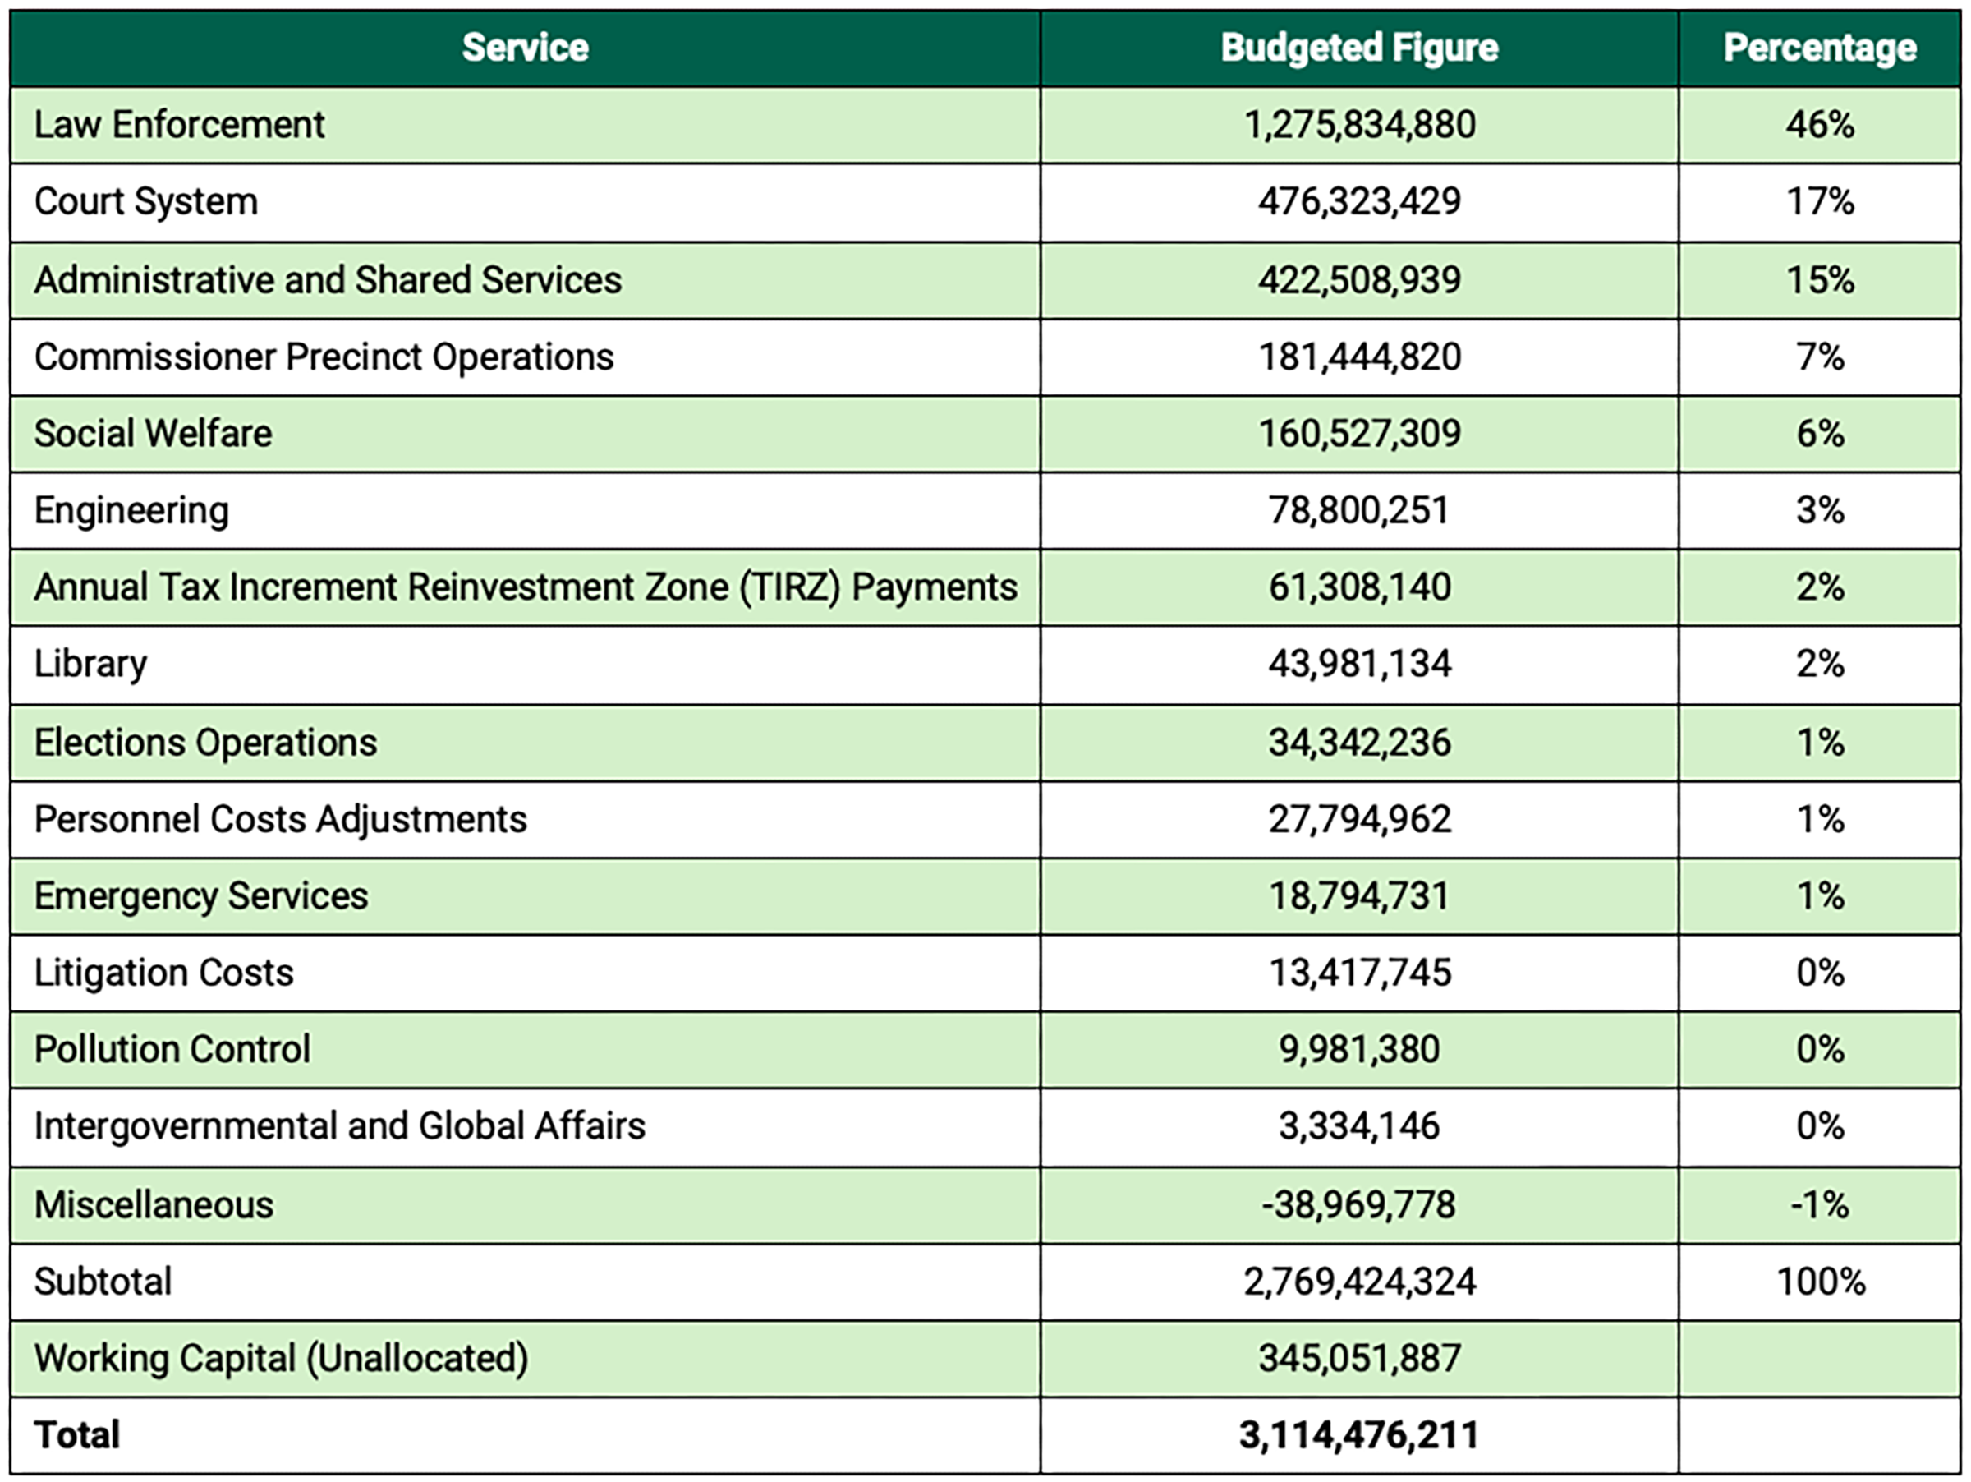Select the Subtotal 100% percentage cell
The height and width of the screenshot is (1482, 1971).
[x=1820, y=1282]
